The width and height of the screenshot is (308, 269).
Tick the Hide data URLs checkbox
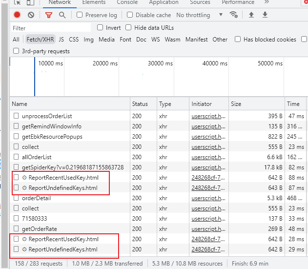point(129,28)
